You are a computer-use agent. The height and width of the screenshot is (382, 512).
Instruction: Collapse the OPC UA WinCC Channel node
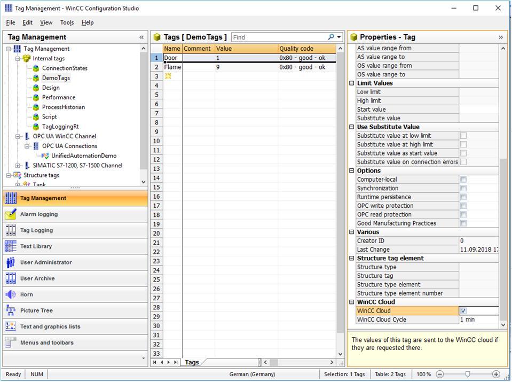click(x=18, y=136)
